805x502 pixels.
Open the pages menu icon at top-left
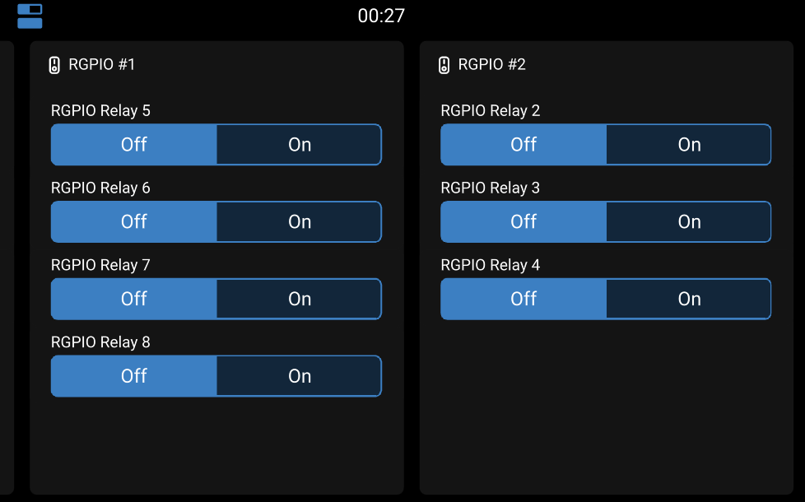pos(30,16)
